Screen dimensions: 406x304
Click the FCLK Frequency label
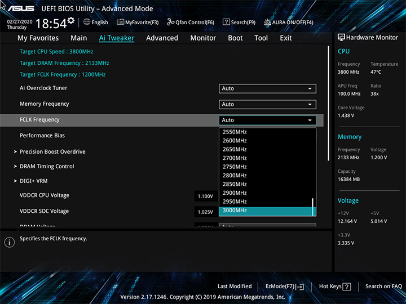39,120
